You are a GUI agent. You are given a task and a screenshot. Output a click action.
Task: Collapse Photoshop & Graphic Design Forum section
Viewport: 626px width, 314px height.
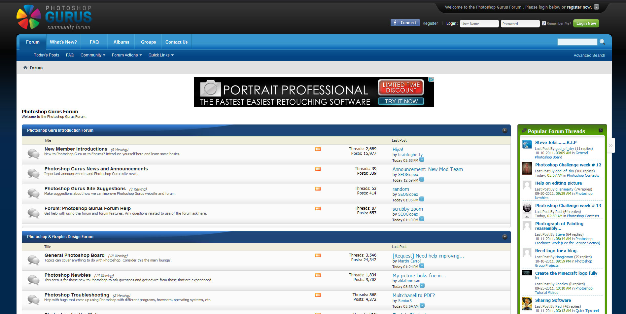click(x=504, y=237)
